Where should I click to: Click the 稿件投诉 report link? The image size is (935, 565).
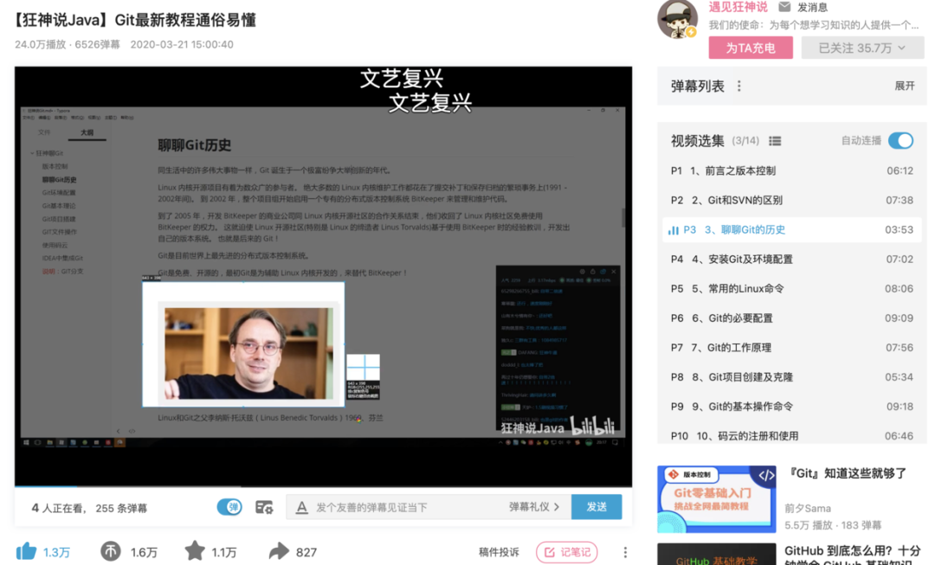[499, 552]
